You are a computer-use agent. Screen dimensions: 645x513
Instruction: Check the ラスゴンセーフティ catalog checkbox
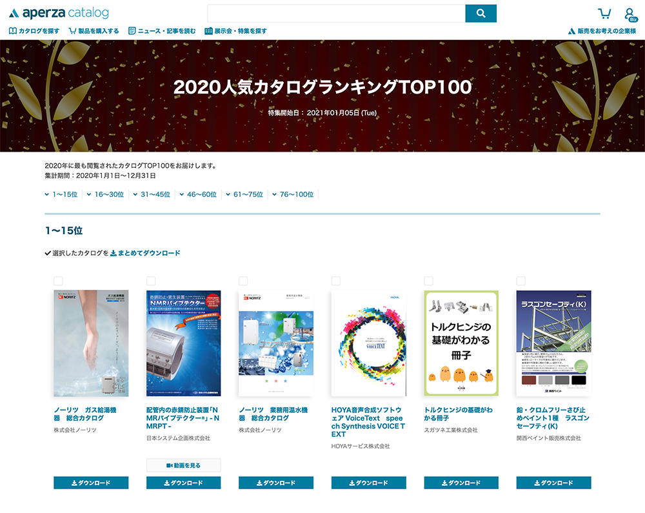tap(521, 281)
